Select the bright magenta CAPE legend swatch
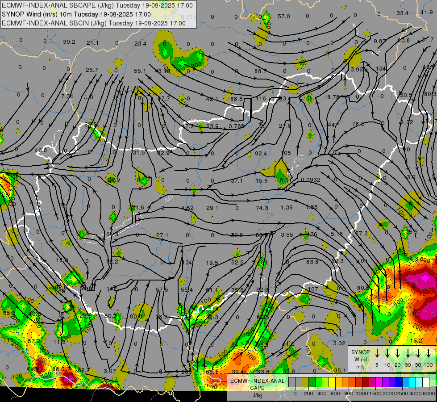Image resolution: width=437 pixels, height=402 pixels. click(x=379, y=382)
